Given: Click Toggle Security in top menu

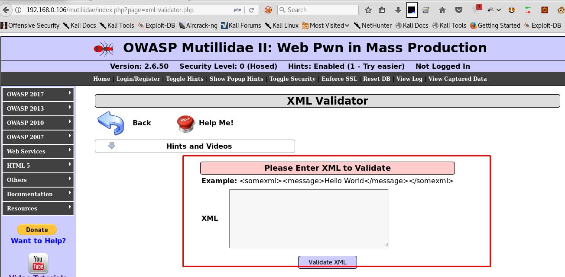Looking at the screenshot, I should point(292,79).
